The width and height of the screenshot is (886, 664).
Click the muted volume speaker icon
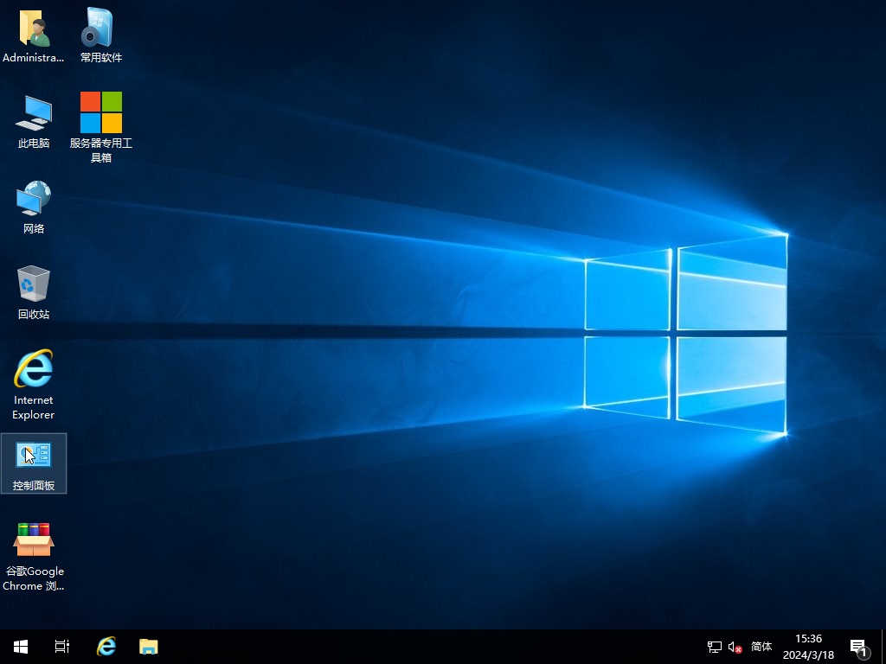click(x=735, y=647)
